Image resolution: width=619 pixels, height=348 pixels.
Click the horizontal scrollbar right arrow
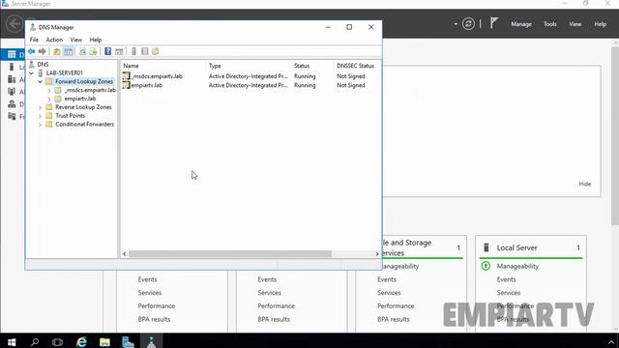[377, 254]
